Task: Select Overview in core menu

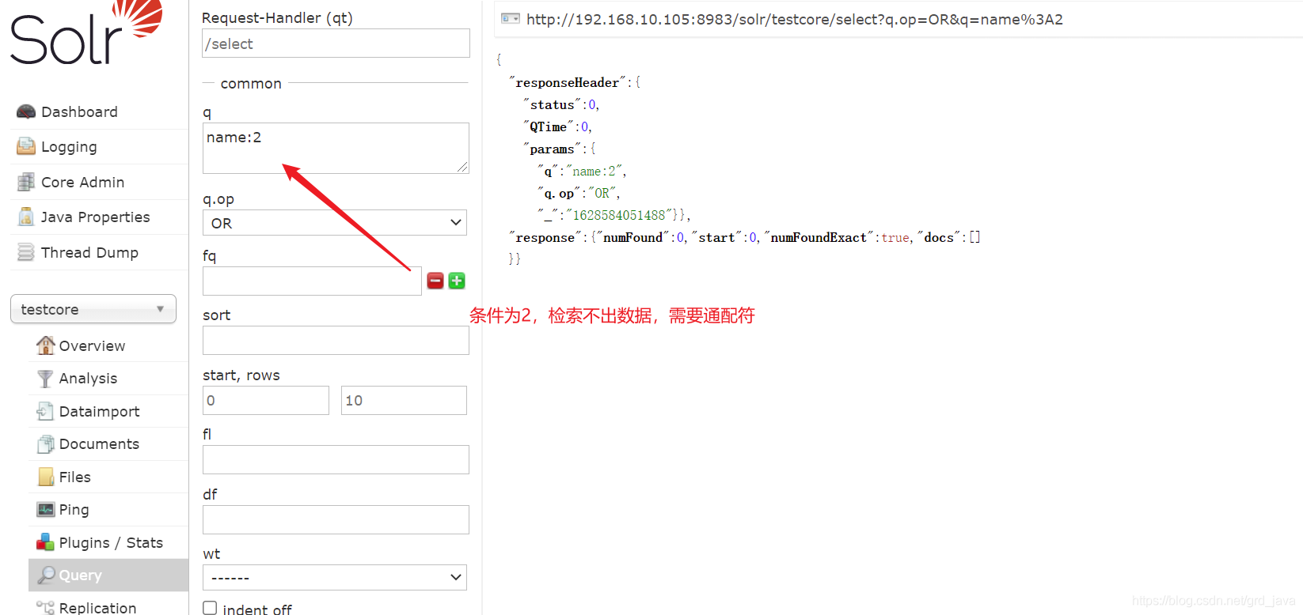Action: coord(92,346)
